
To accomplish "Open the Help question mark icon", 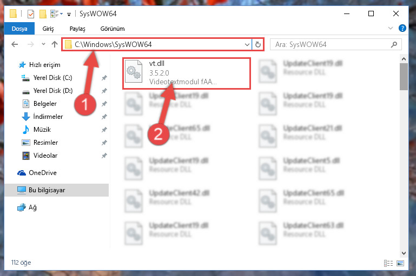I will pyautogui.click(x=402, y=28).
